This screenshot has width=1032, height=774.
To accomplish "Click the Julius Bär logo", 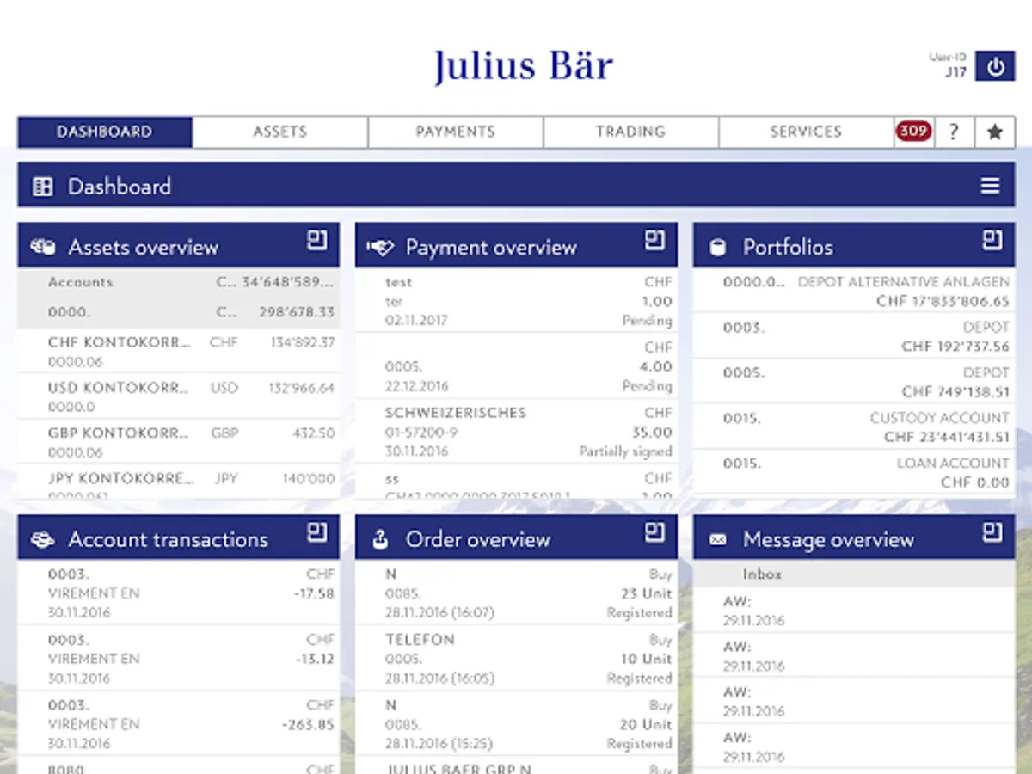I will tap(523, 66).
